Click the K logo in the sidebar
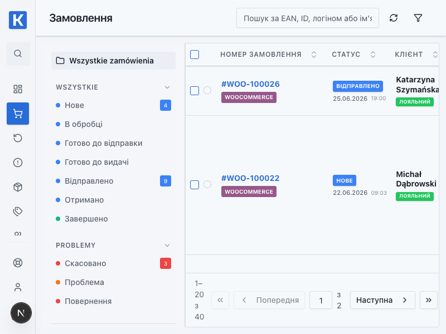The width and height of the screenshot is (446, 334). click(x=18, y=20)
